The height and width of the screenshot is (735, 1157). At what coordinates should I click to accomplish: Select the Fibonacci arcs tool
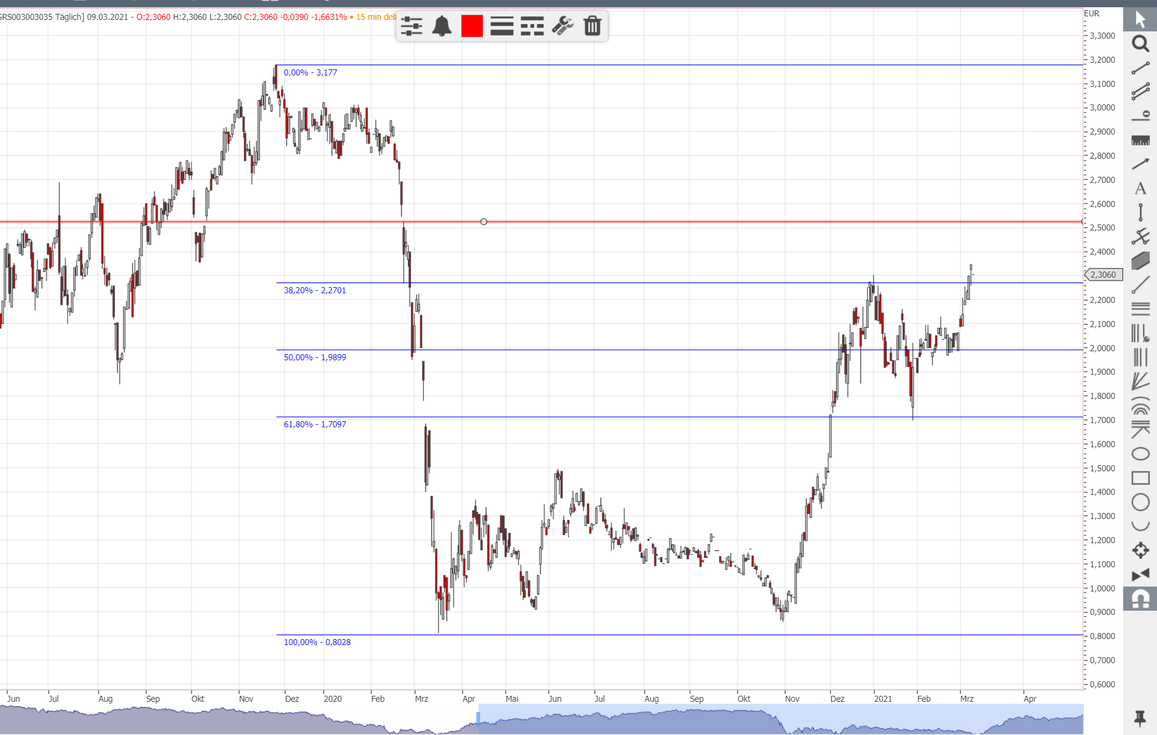click(x=1140, y=406)
